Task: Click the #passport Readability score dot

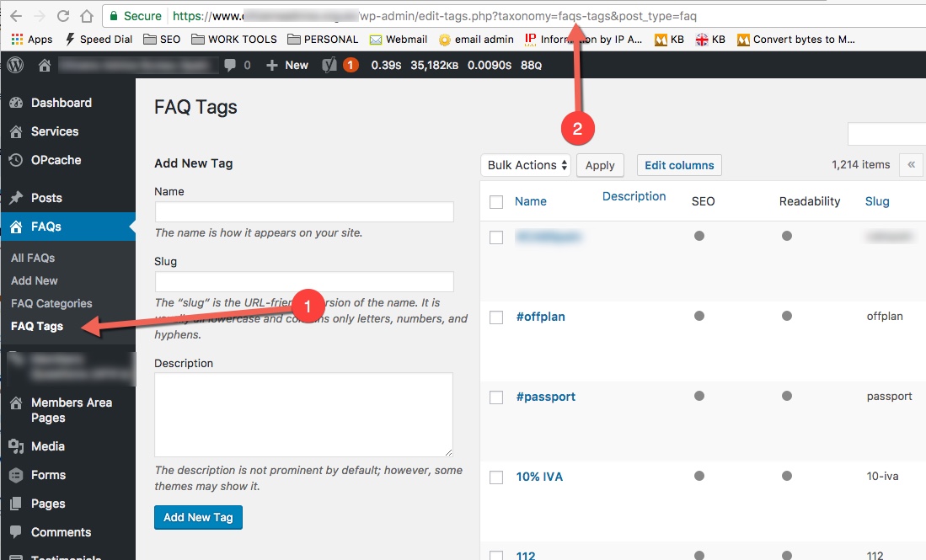Action: pos(787,396)
